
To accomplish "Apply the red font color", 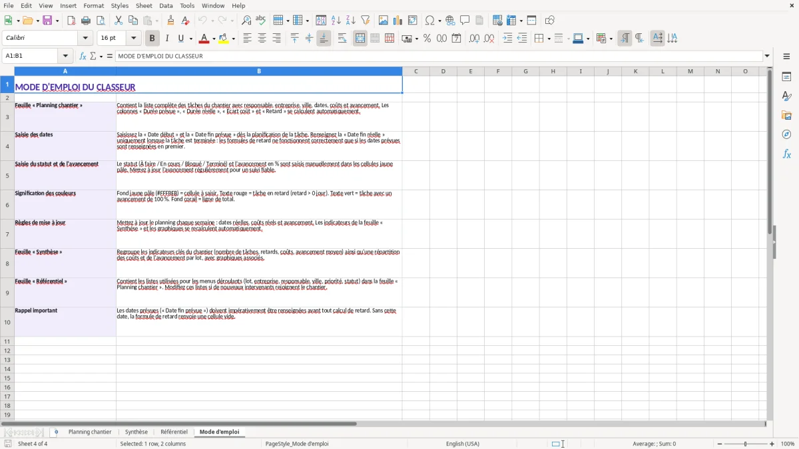I will pyautogui.click(x=204, y=39).
